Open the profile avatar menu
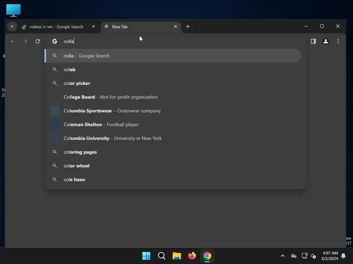The image size is (353, 264). (325, 41)
